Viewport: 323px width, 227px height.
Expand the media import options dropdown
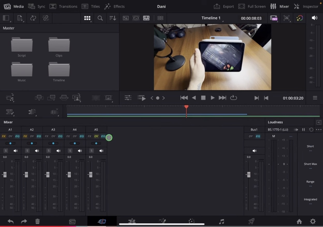tap(20, 18)
